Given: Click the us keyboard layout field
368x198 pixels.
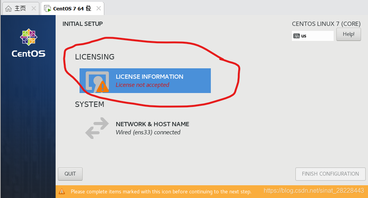Looking at the screenshot, I should coord(313,36).
